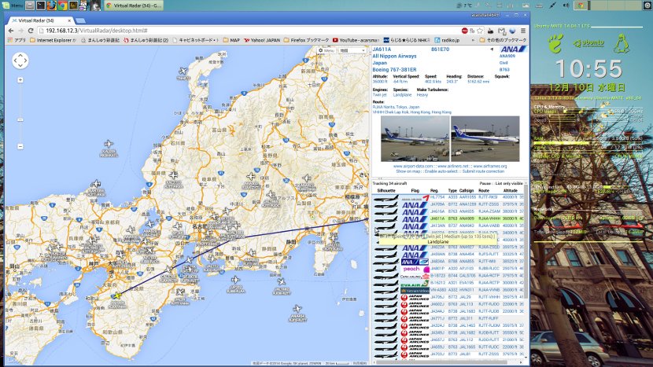Zoom out with the map minus button

[x=20, y=146]
